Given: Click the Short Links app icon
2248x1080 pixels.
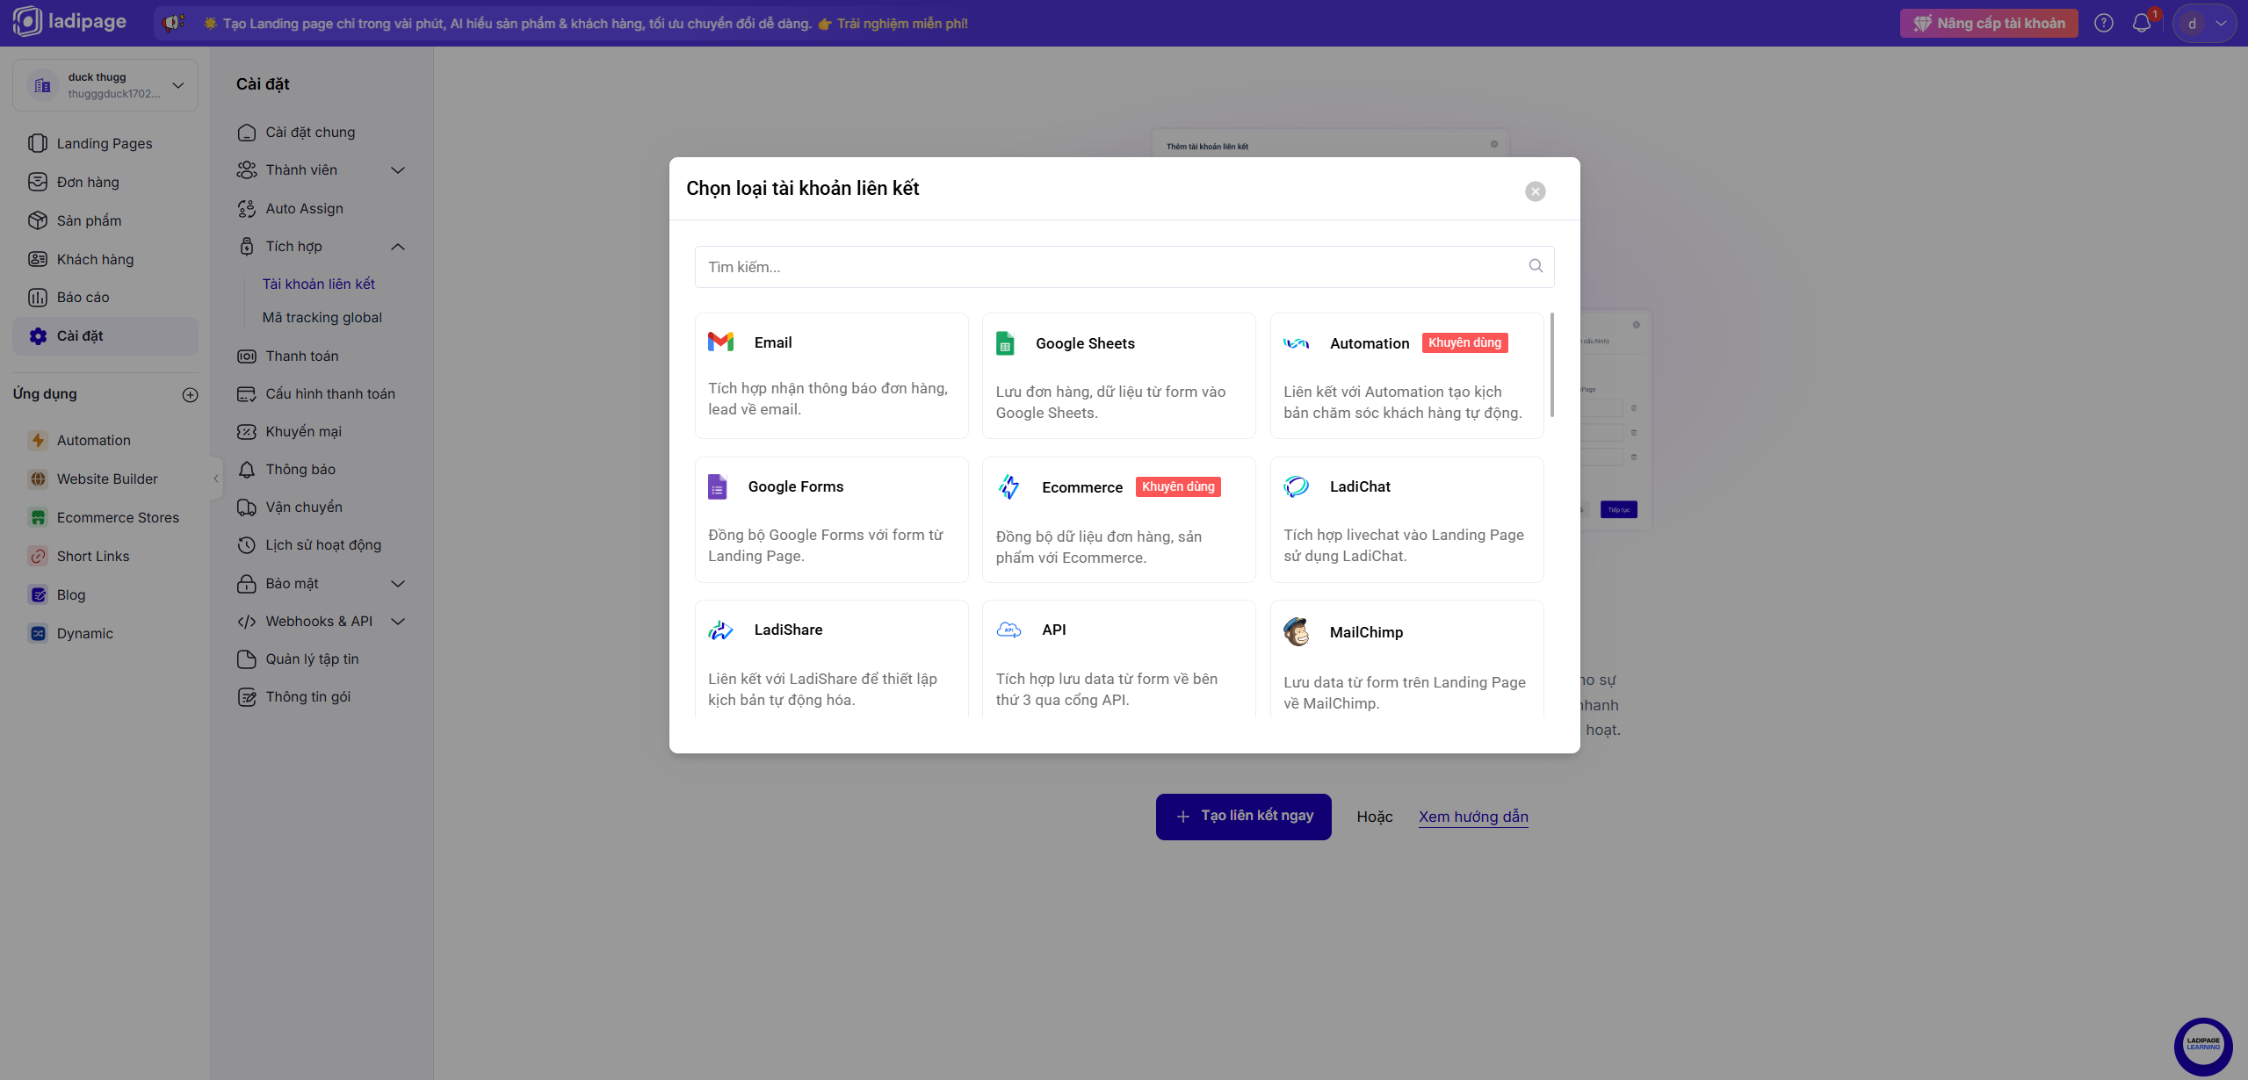Looking at the screenshot, I should pyautogui.click(x=38, y=556).
